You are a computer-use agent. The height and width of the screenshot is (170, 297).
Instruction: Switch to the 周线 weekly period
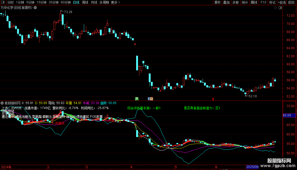point(85,2)
